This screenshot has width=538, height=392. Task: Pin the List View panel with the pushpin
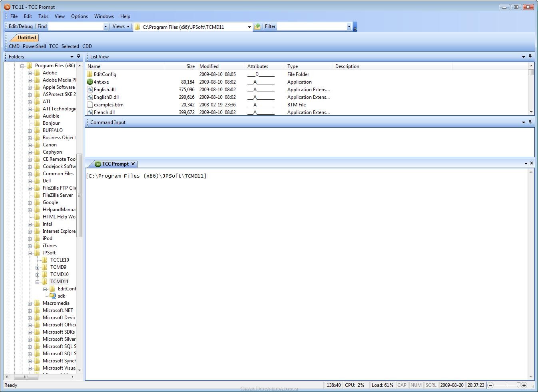(x=530, y=56)
